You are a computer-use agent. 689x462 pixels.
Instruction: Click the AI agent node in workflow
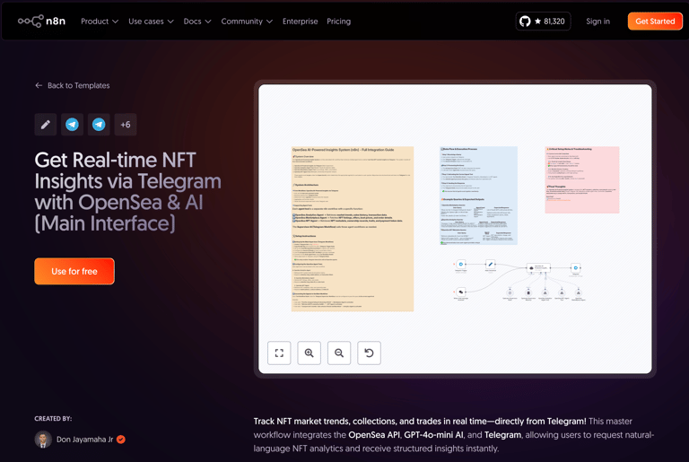pos(538,267)
